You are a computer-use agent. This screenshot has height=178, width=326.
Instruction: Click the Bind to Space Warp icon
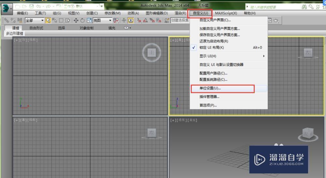pyautogui.click(x=20, y=21)
